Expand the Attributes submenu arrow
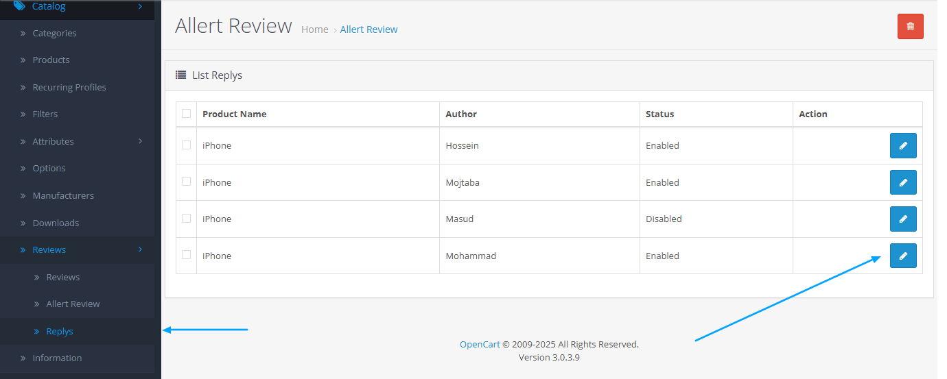 pos(140,141)
